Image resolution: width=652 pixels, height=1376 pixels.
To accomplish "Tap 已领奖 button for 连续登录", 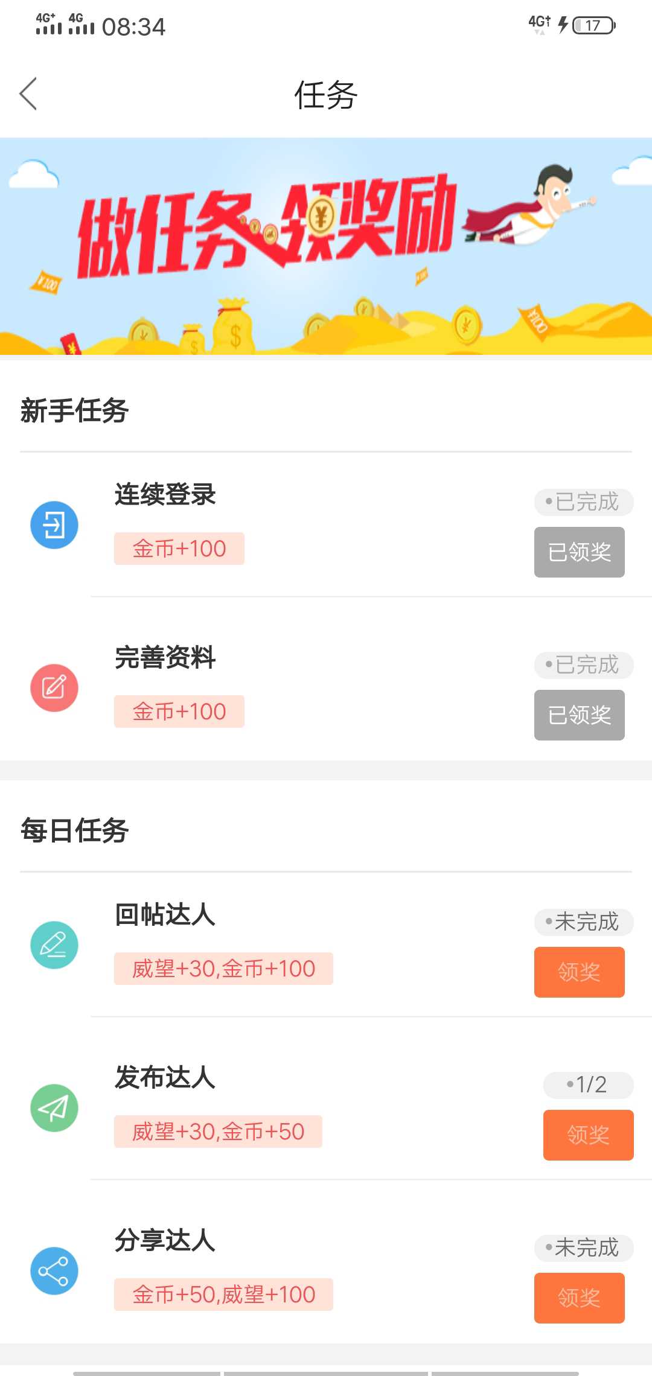I will (x=580, y=552).
